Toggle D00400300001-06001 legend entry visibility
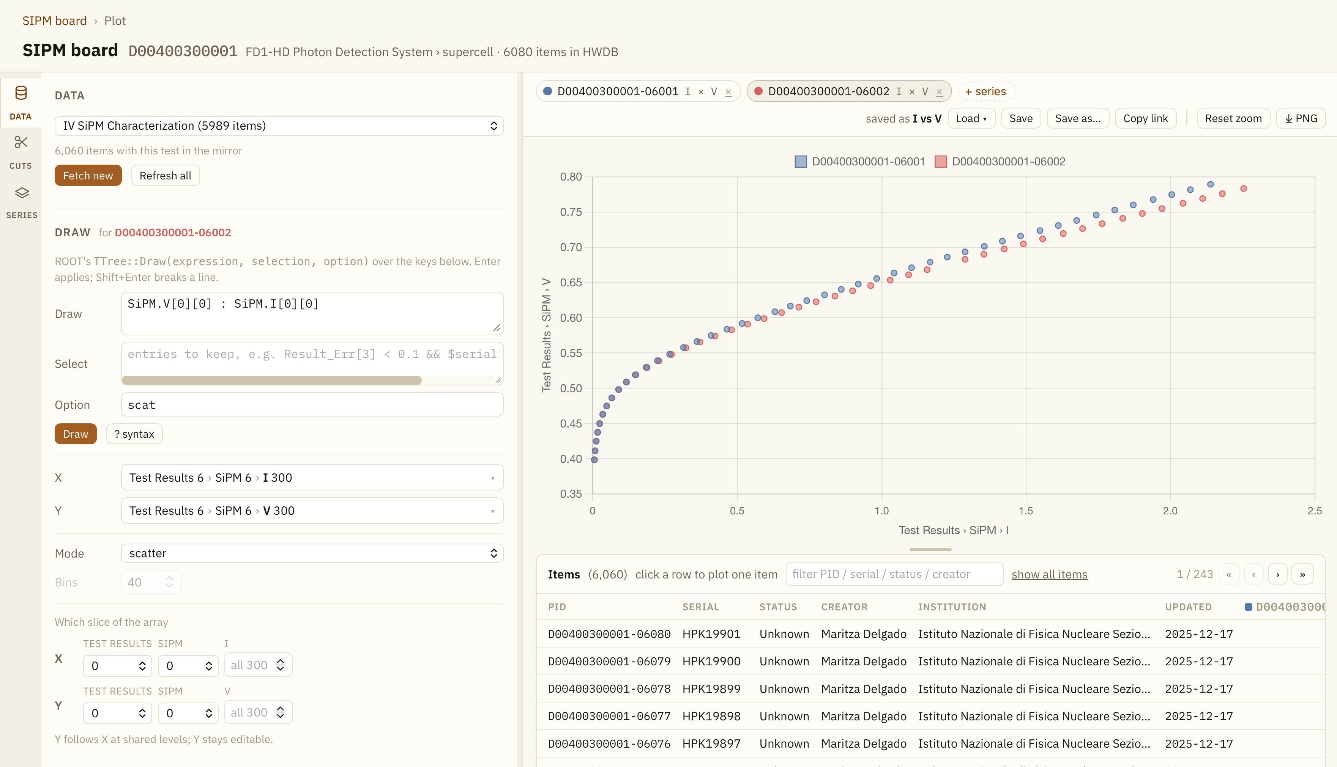 (x=860, y=162)
